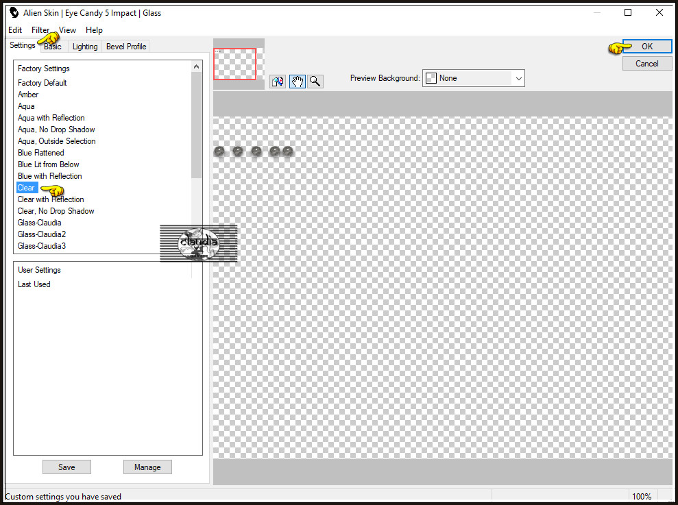This screenshot has width=678, height=505.
Task: Select the Blue with Reflection preset
Action: [50, 176]
